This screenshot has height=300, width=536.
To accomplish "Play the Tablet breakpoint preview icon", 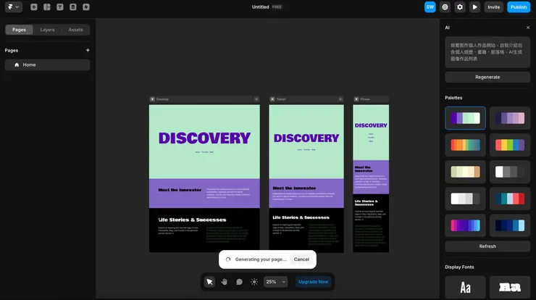I will point(272,99).
